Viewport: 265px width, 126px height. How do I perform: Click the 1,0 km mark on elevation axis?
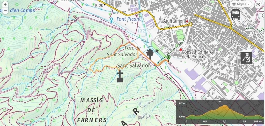[224, 121]
